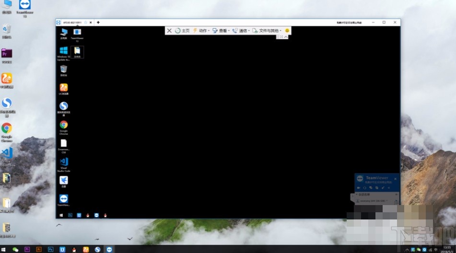Select Google Chrome icon on remote desktop
This screenshot has width=456, height=253.
(64, 127)
